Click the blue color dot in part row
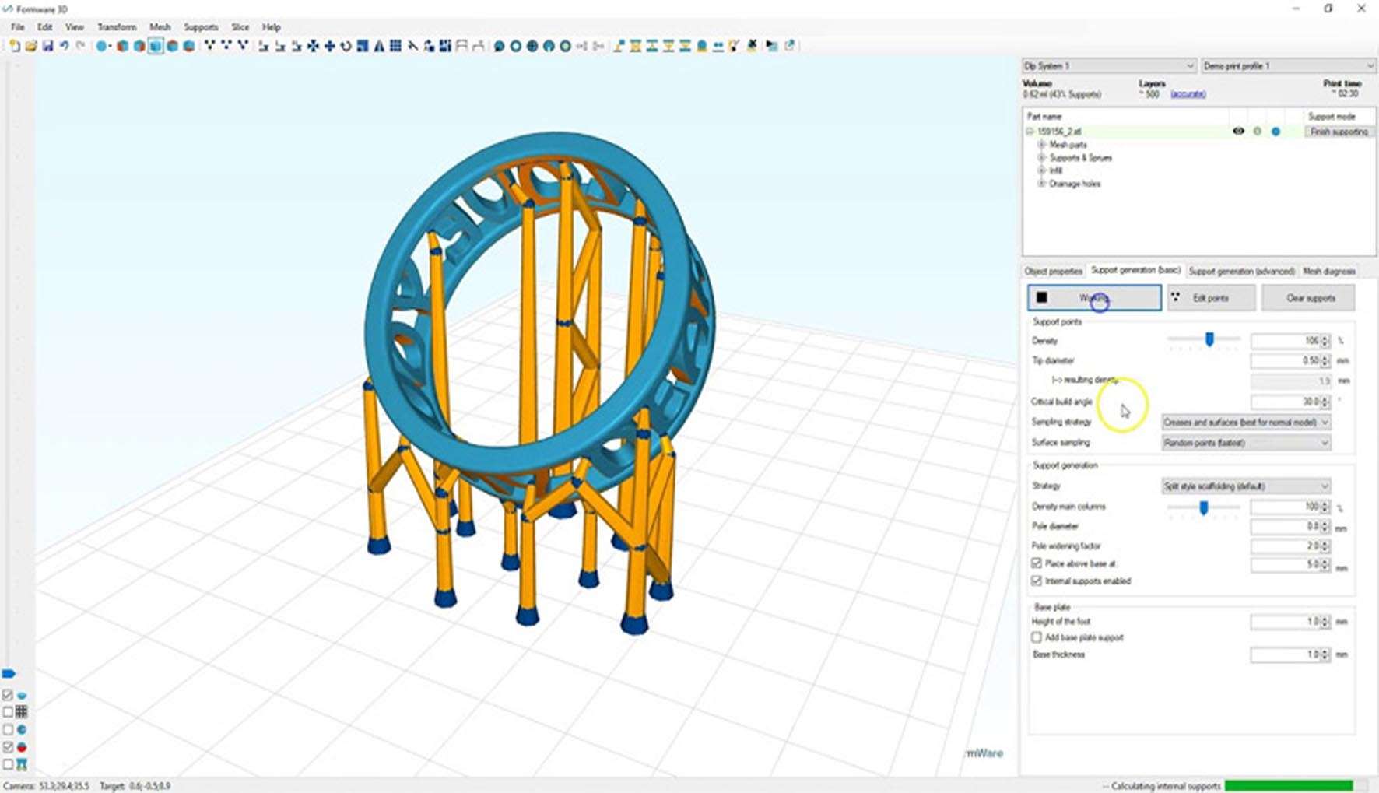Viewport: 1379px width, 793px height. pos(1275,132)
